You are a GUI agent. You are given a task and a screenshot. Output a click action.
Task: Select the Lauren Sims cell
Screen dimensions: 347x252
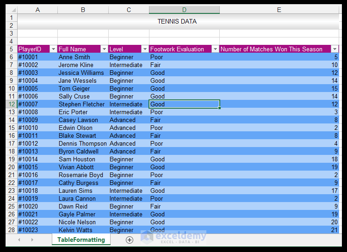tap(83, 191)
